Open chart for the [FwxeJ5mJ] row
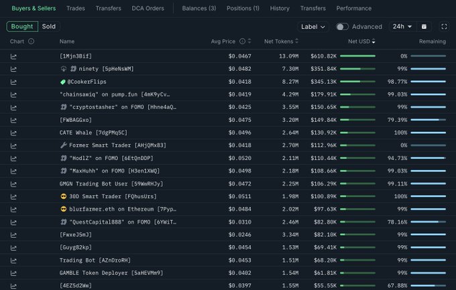The width and height of the screenshot is (456, 290). point(13,235)
